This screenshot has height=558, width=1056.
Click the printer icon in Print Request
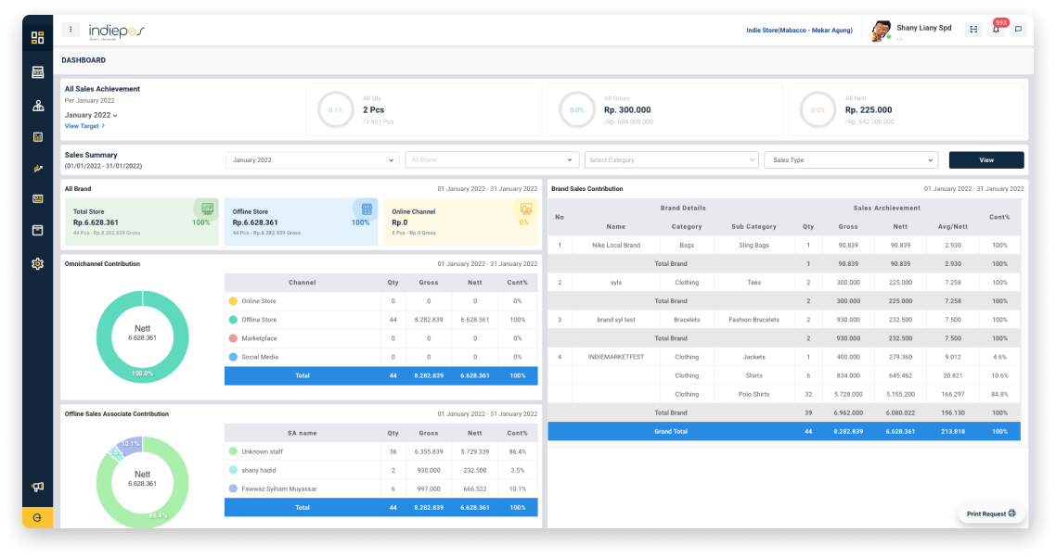[1011, 513]
